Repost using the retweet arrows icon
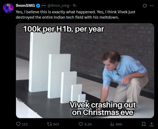 pyautogui.click(x=49, y=124)
